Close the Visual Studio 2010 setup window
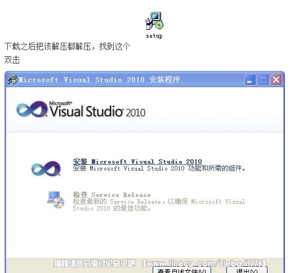This screenshot has width=294, height=273. pyautogui.click(x=276, y=80)
